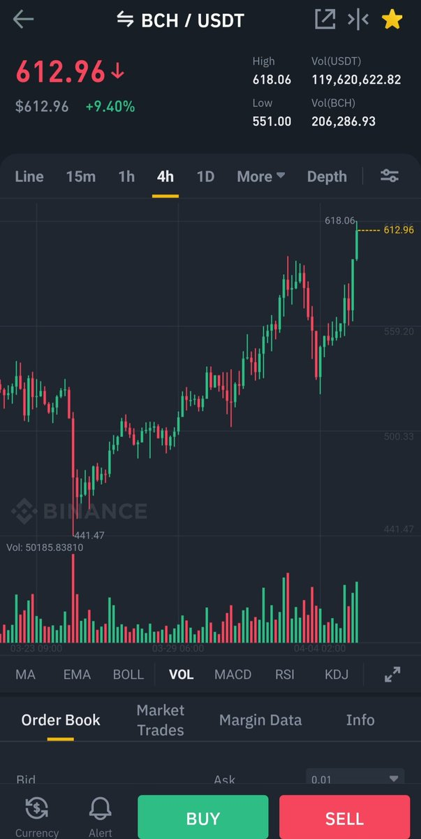The height and width of the screenshot is (839, 421).
Task: Enable the MACD indicator
Action: pos(232,675)
